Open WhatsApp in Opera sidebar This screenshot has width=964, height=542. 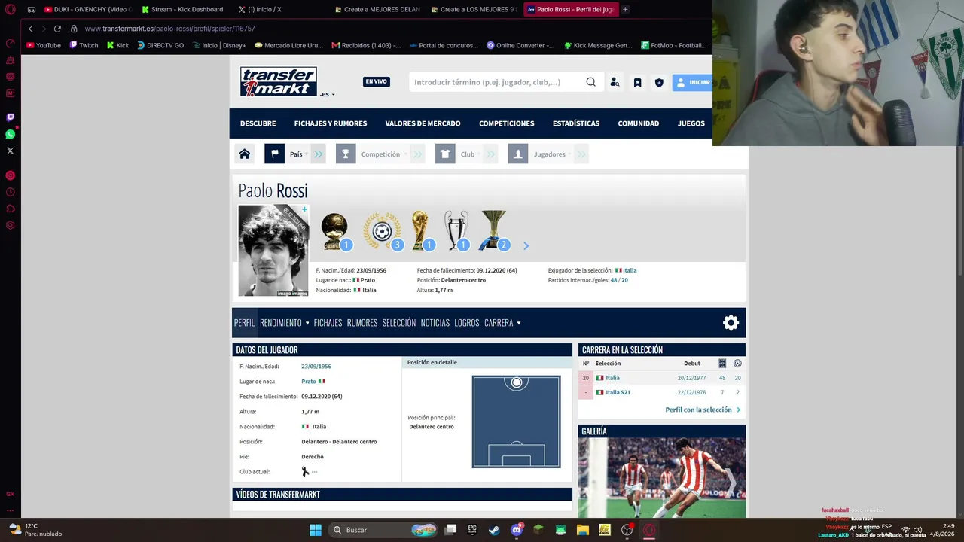pos(10,134)
